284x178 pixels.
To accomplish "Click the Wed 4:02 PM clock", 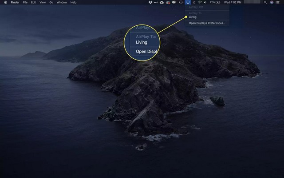I will (233, 2).
